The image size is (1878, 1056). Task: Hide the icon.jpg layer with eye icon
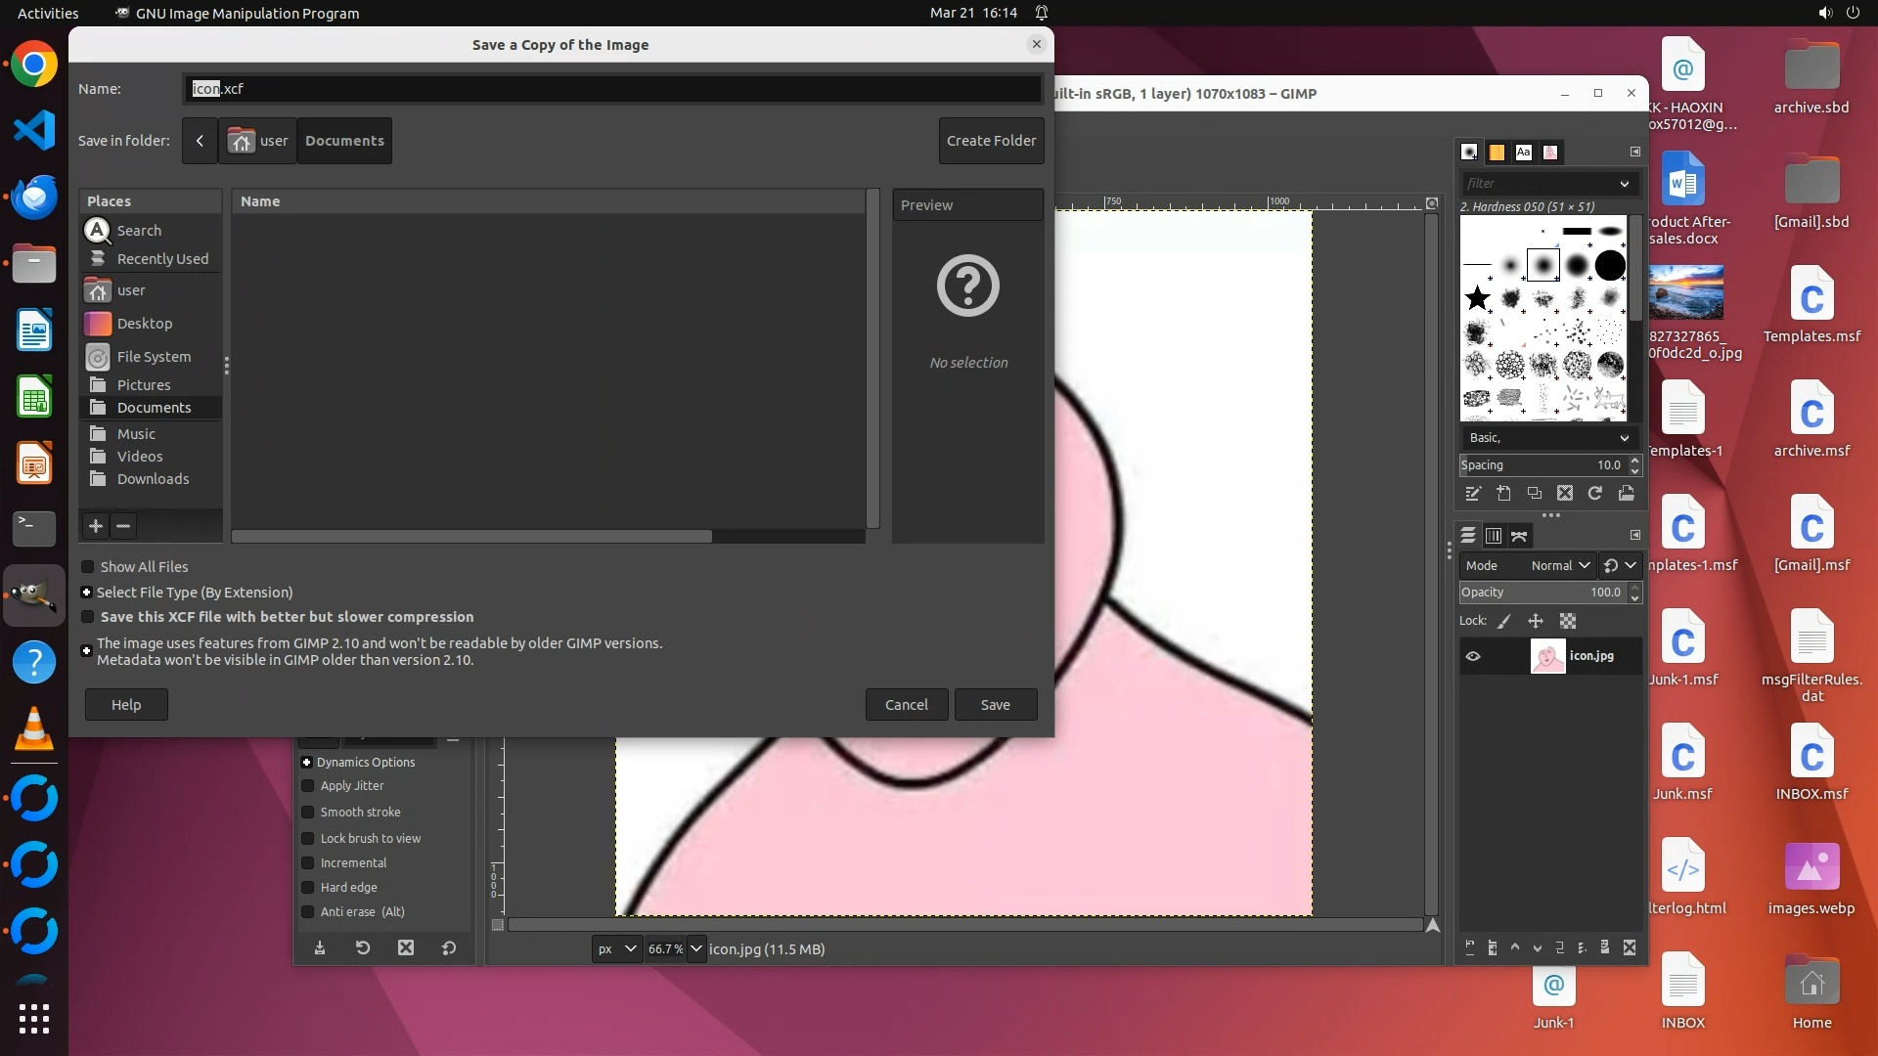1473,656
